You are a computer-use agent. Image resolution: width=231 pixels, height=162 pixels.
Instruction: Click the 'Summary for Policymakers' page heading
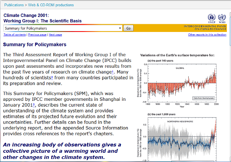tap(35, 45)
